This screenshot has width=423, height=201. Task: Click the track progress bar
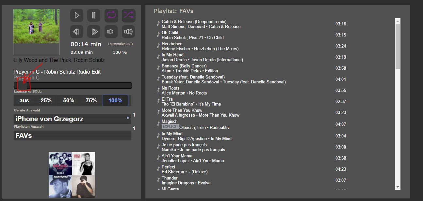[73, 86]
